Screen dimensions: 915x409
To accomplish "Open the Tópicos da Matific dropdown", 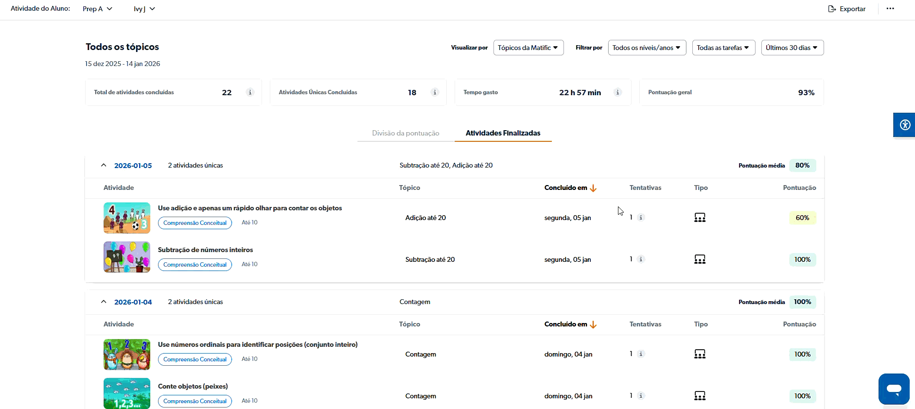I will (x=528, y=48).
